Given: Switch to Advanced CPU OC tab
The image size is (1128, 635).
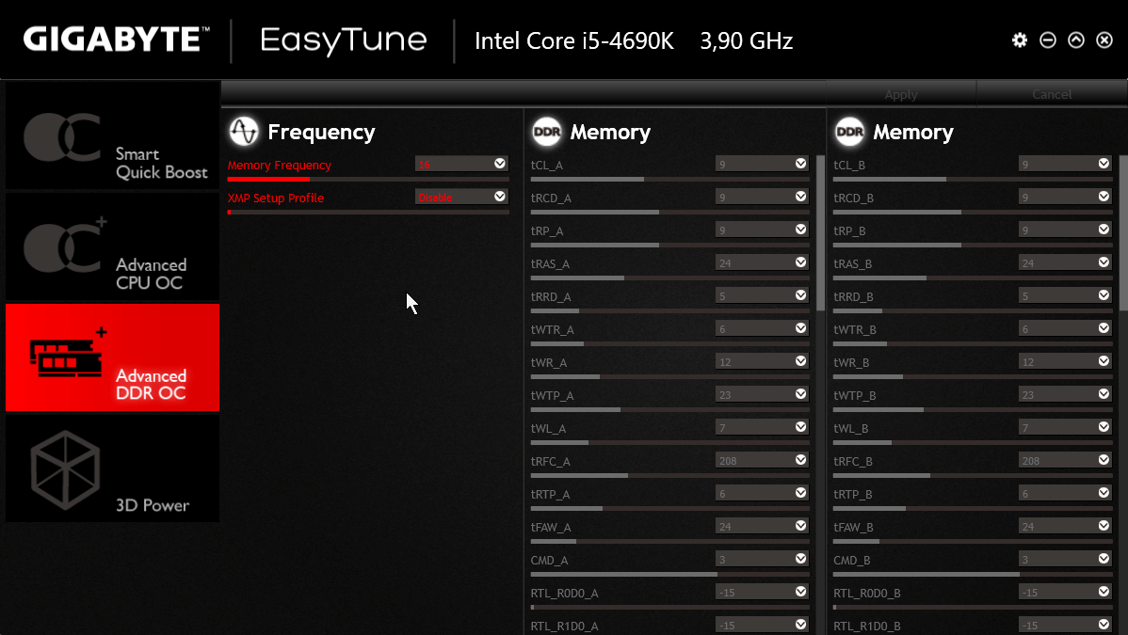Looking at the screenshot, I should tap(112, 246).
